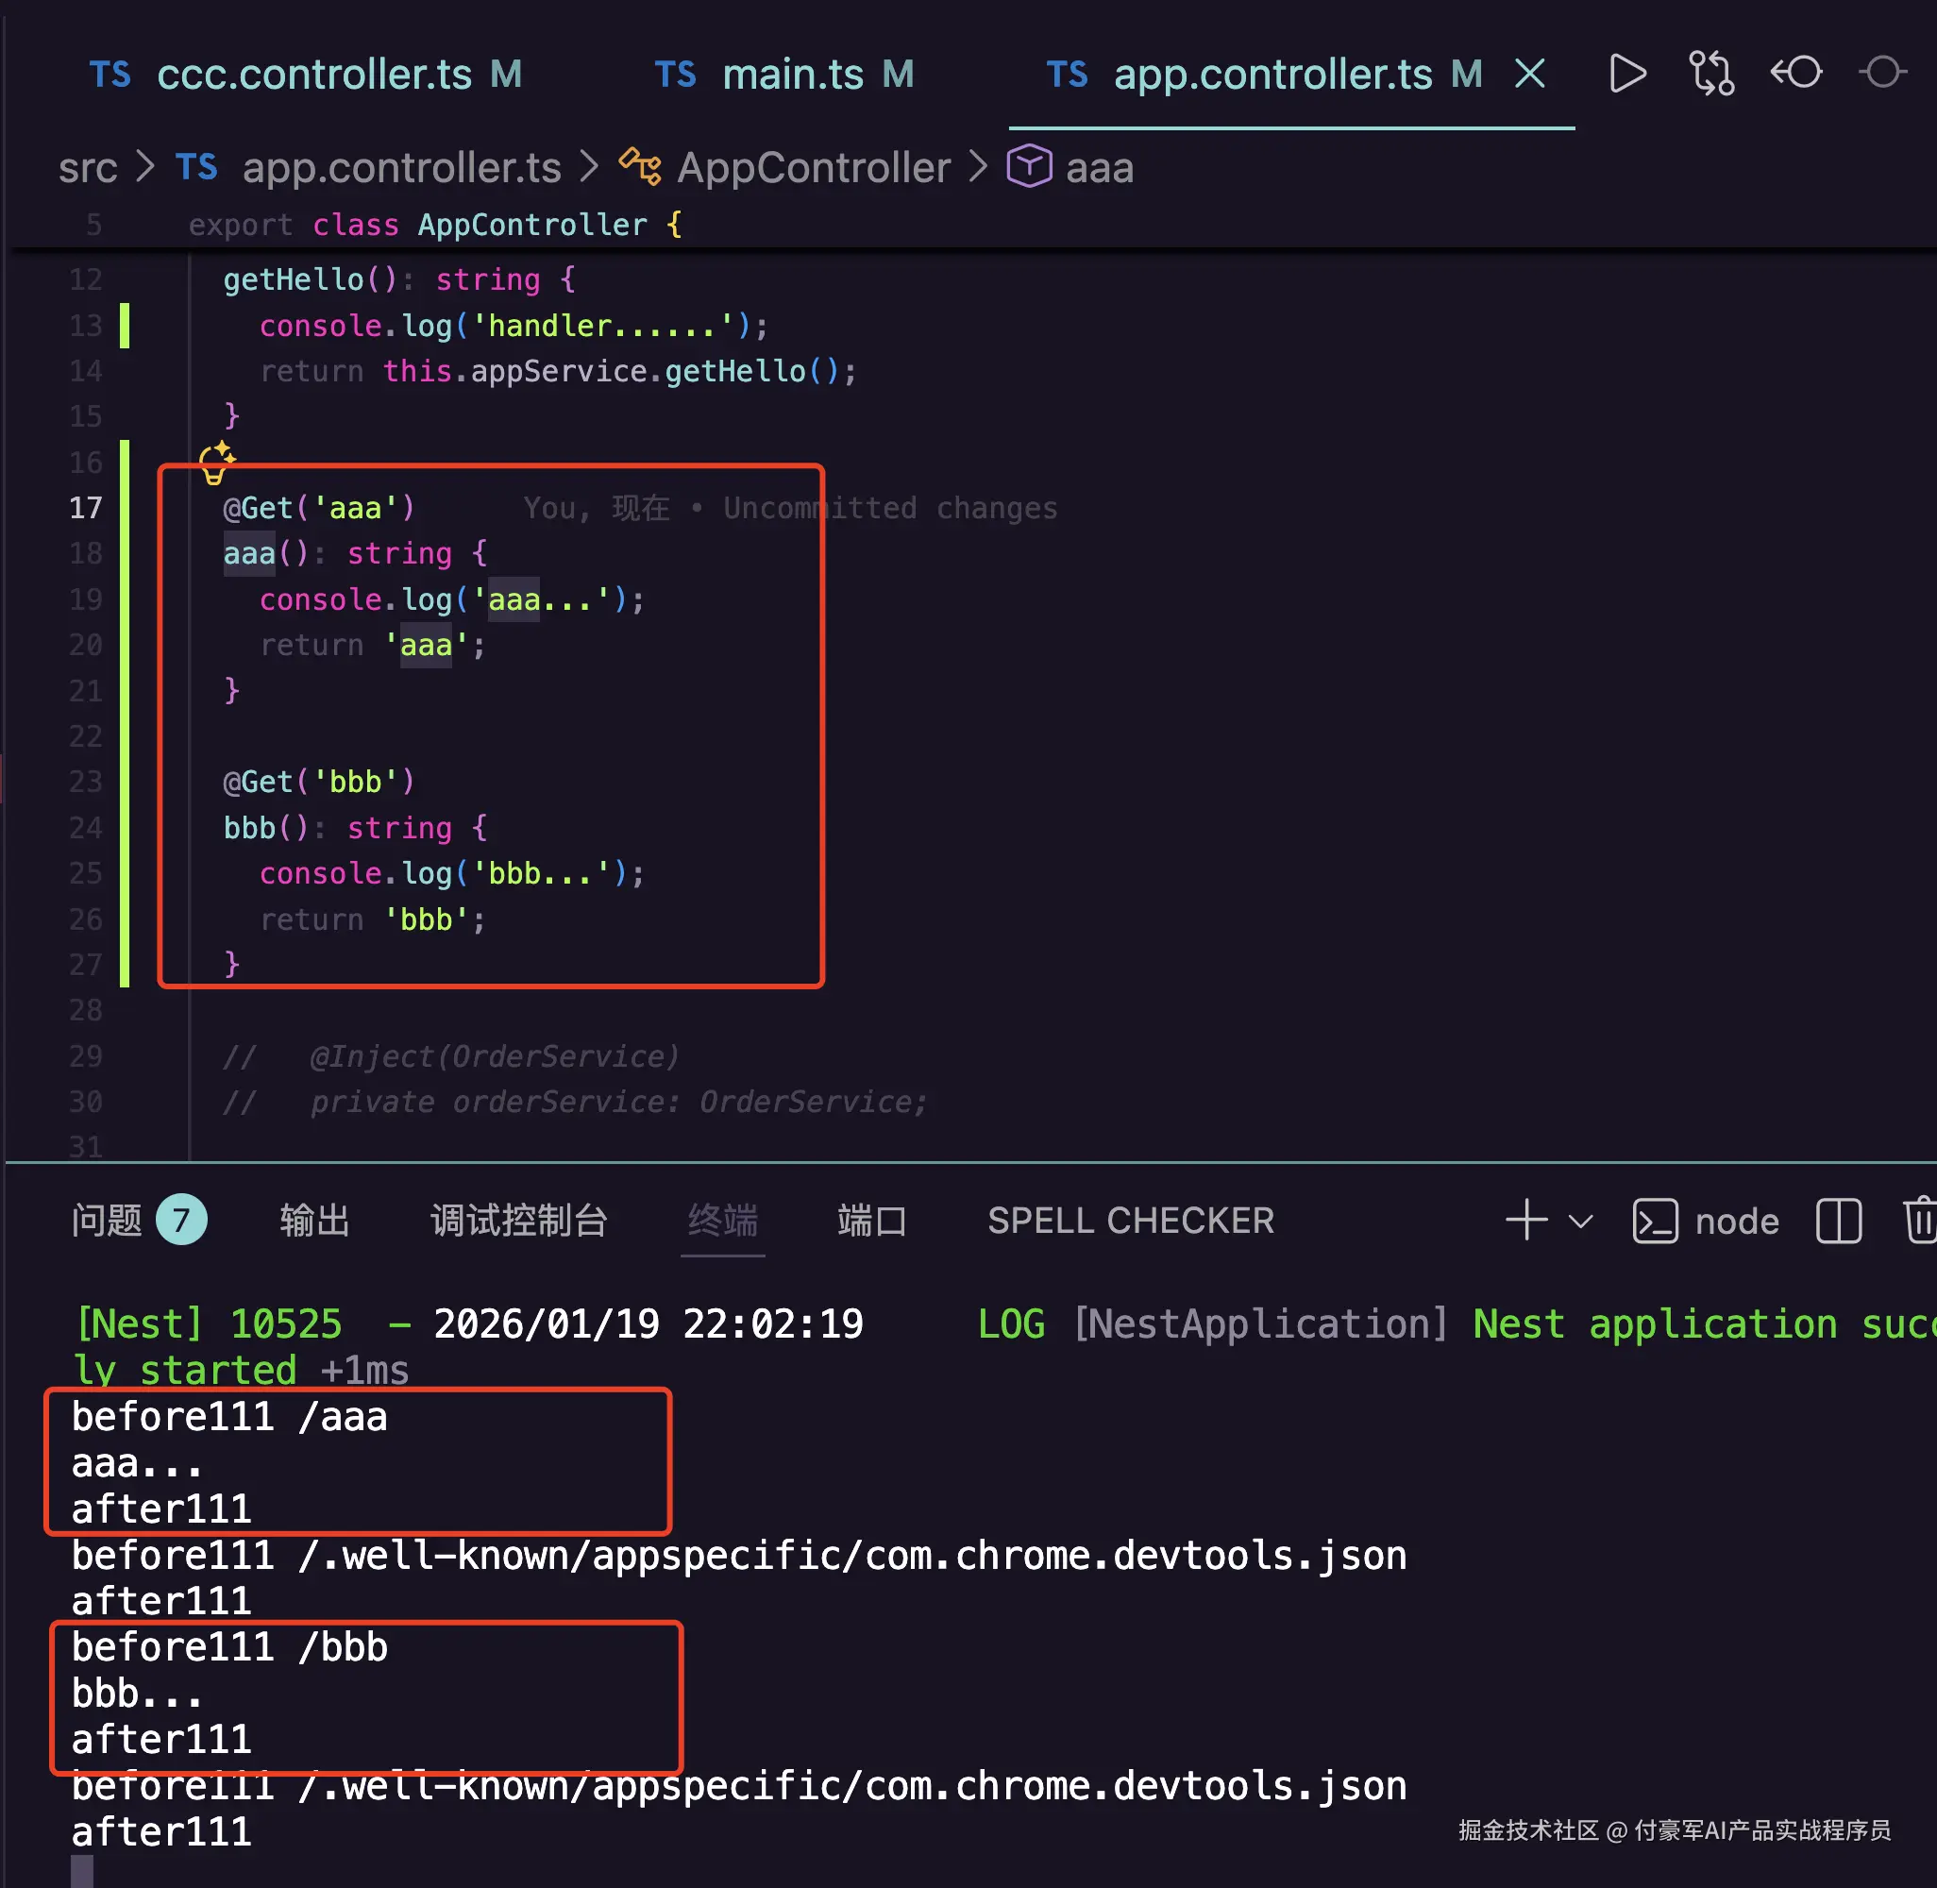Open the 调试控制台 (Debug Console) panel tab
The height and width of the screenshot is (1888, 1937).
pos(518,1221)
